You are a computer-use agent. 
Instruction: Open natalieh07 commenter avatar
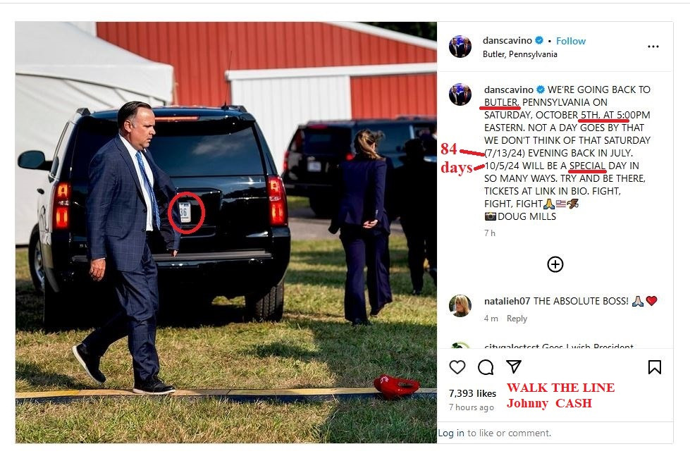[x=460, y=306]
